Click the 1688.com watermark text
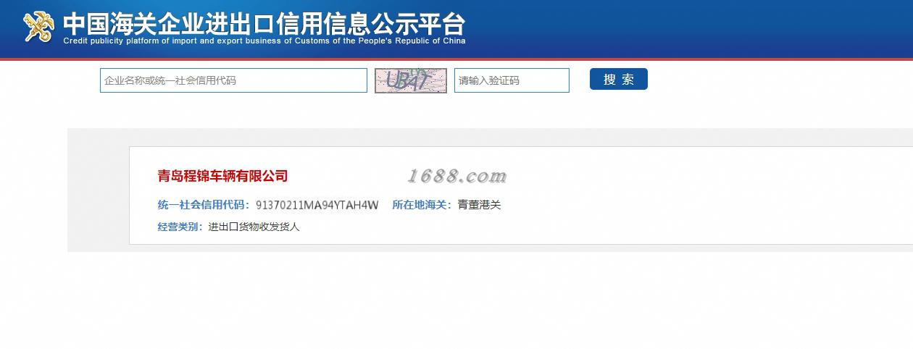913x349 pixels. pos(456,176)
